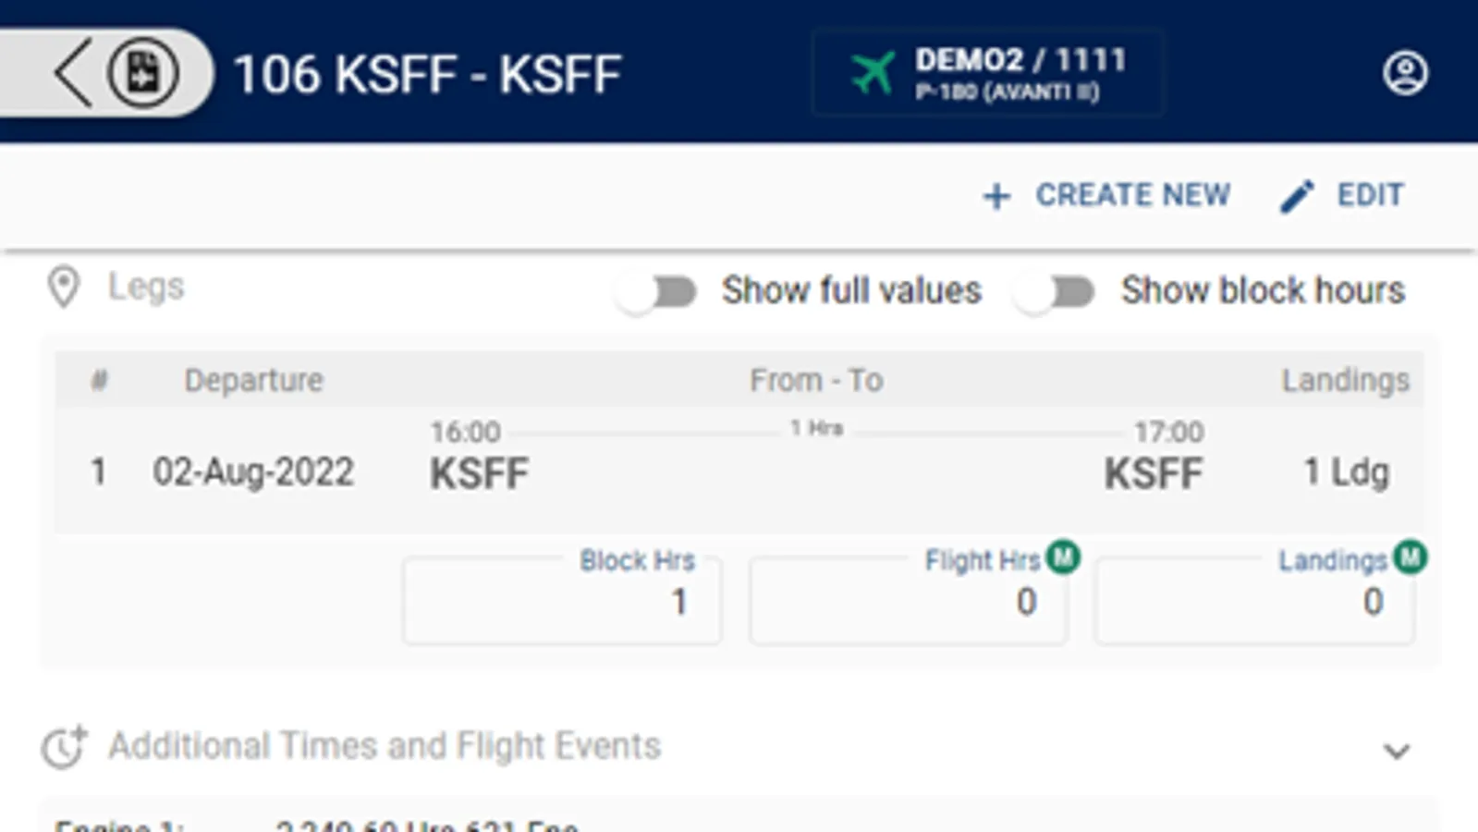Click the plus Create New icon
The height and width of the screenshot is (832, 1478).
tap(996, 196)
